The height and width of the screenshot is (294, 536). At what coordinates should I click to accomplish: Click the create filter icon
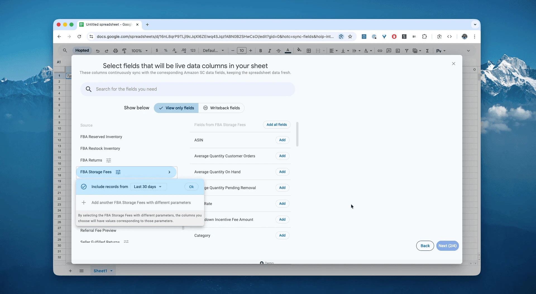click(407, 50)
